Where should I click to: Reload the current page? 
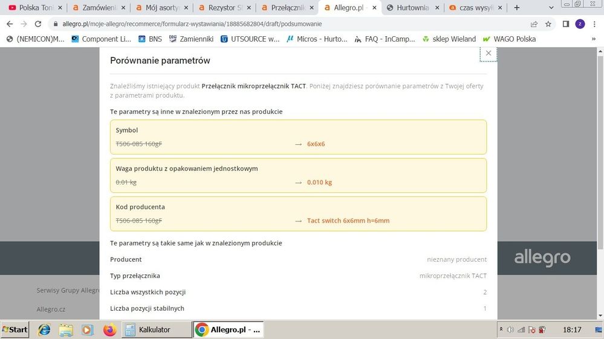click(x=37, y=24)
